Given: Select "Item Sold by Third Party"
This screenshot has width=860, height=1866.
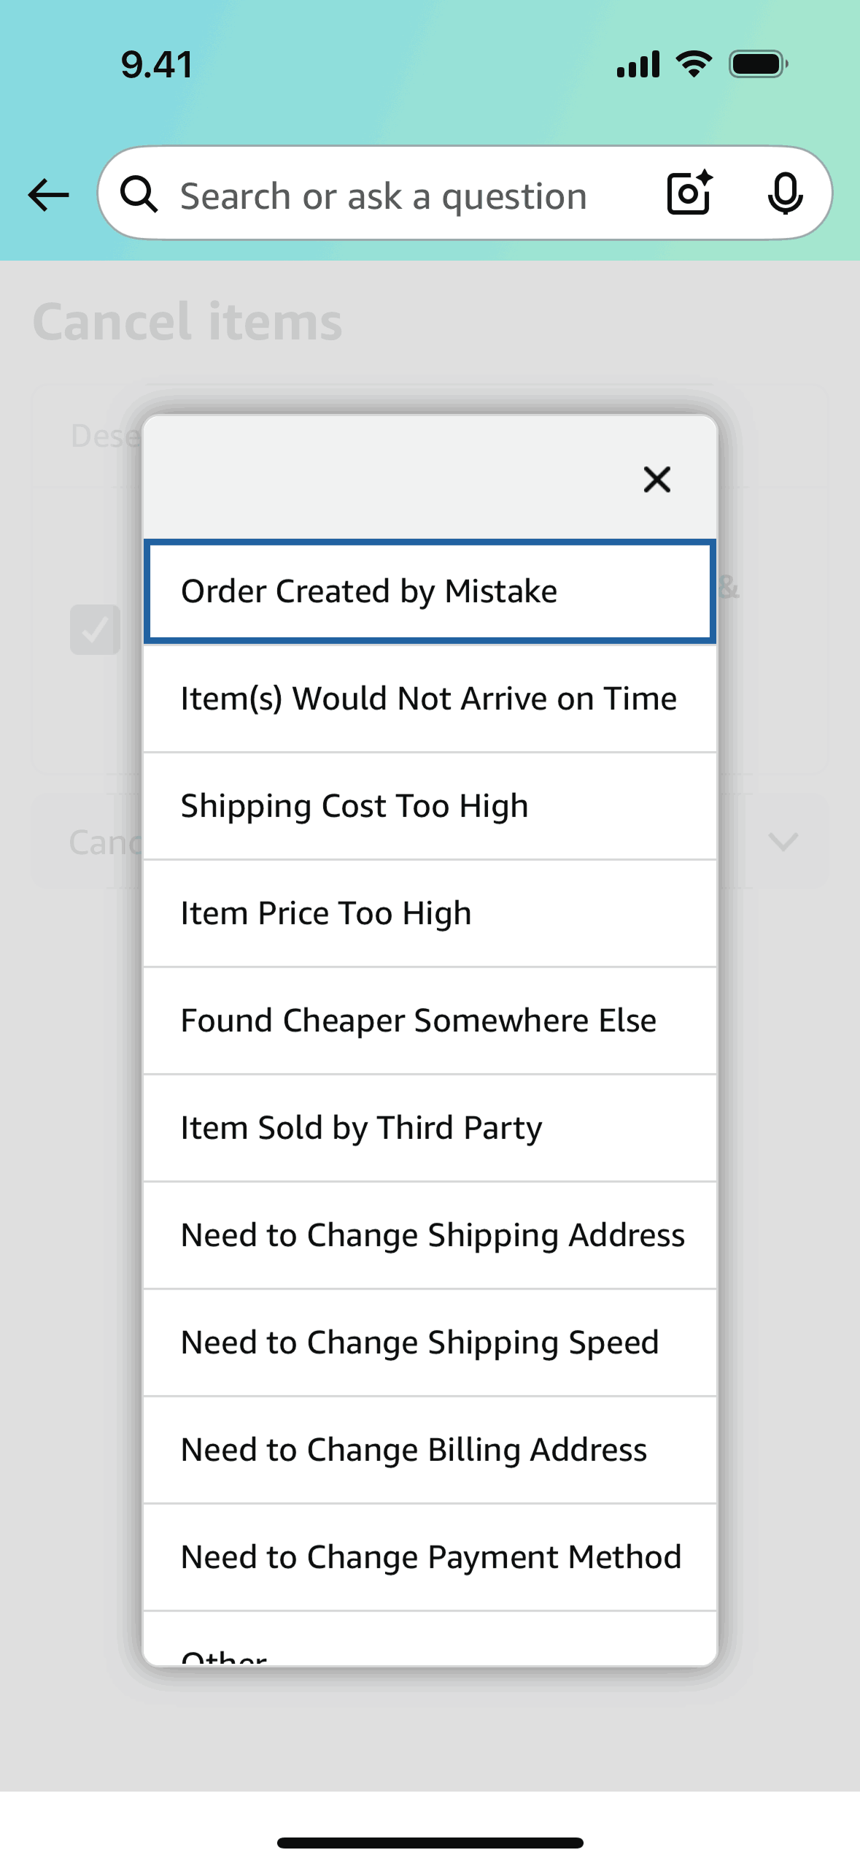Looking at the screenshot, I should coord(430,1127).
